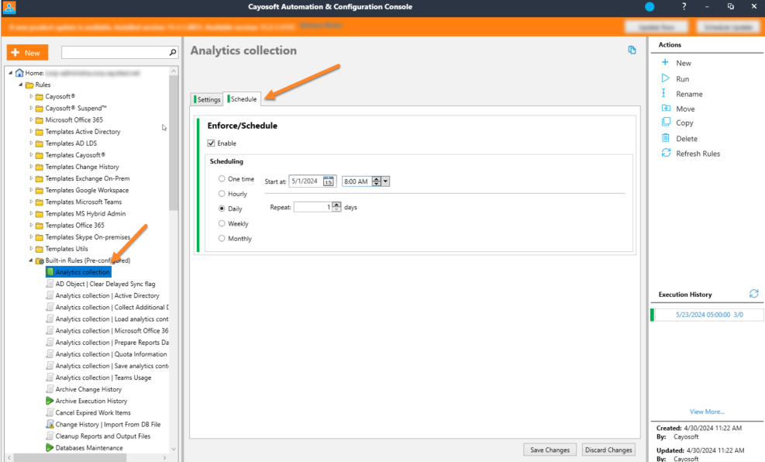Increase the start time spinner value
765x462 pixels.
coord(376,178)
